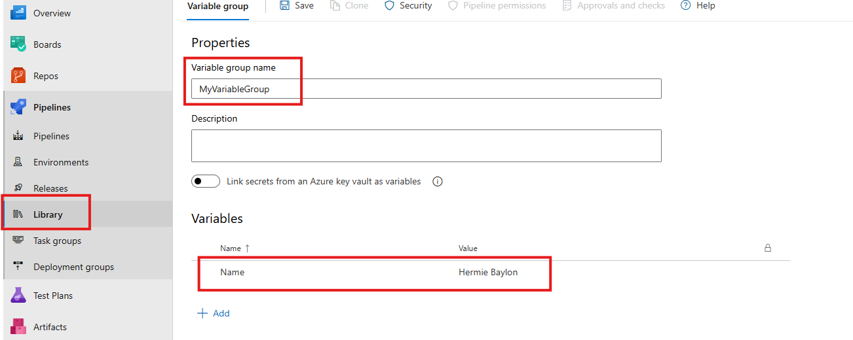
Task: Open Artifacts section
Action: pos(50,327)
